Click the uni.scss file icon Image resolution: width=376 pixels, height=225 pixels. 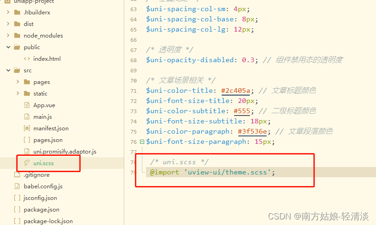pos(27,163)
